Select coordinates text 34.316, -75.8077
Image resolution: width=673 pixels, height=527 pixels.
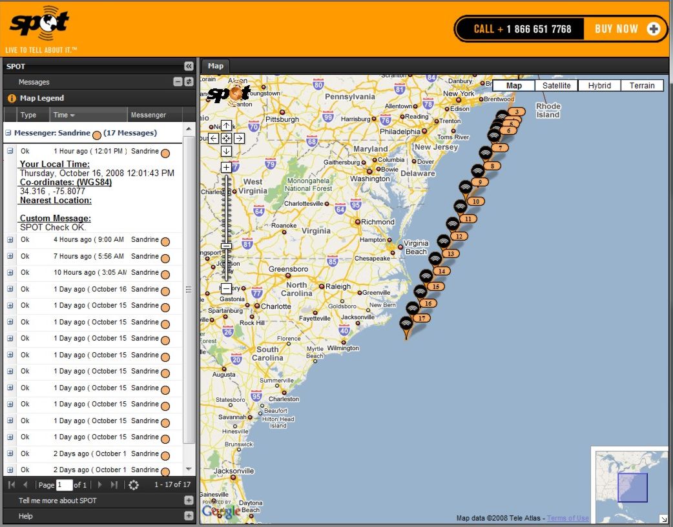coord(52,191)
